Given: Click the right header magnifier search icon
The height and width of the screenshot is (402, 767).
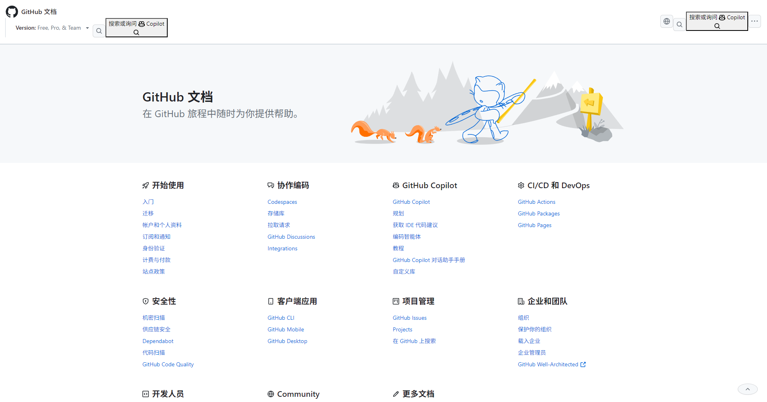Looking at the screenshot, I should (x=679, y=24).
